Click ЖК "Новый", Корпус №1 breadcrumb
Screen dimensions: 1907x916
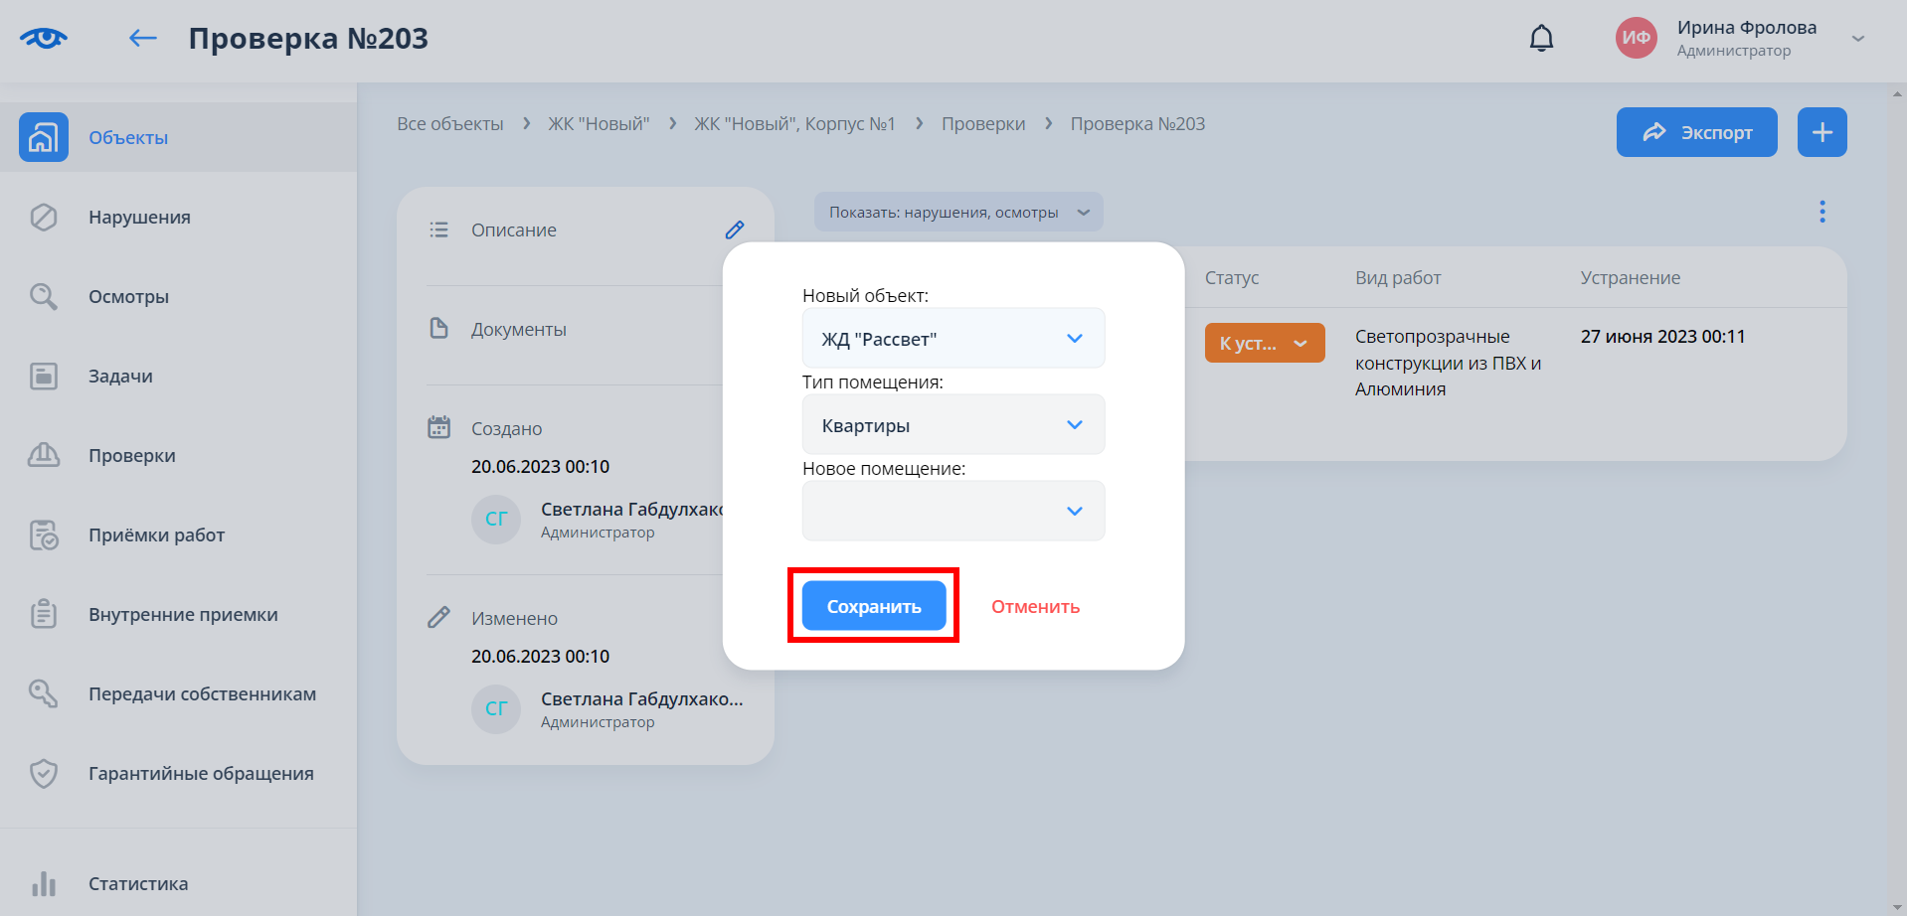[x=794, y=124]
